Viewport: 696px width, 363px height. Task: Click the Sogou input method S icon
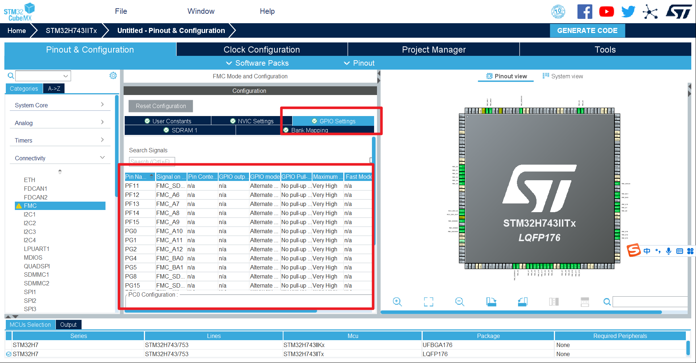coord(634,251)
